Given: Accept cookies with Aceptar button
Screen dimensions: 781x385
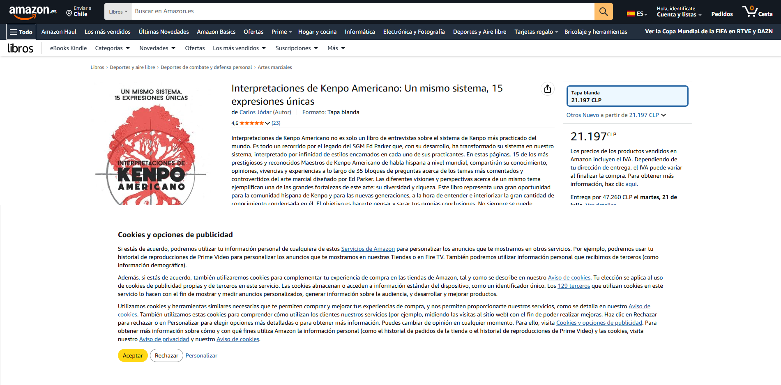Looking at the screenshot, I should 133,355.
